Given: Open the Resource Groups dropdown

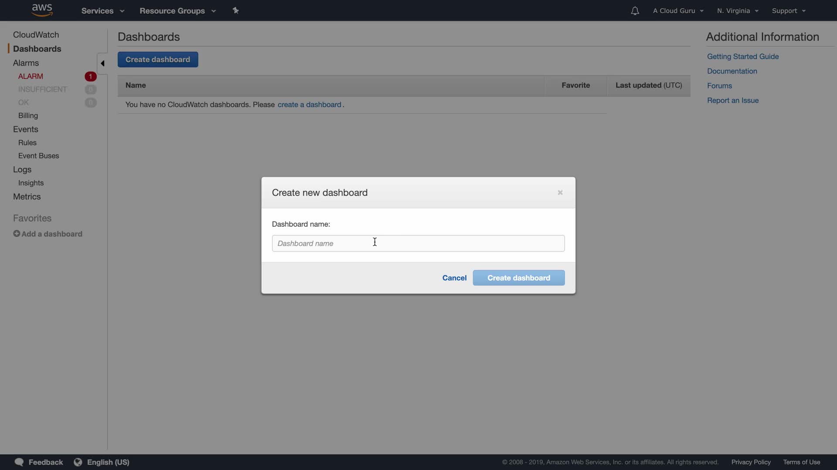Looking at the screenshot, I should (x=177, y=11).
